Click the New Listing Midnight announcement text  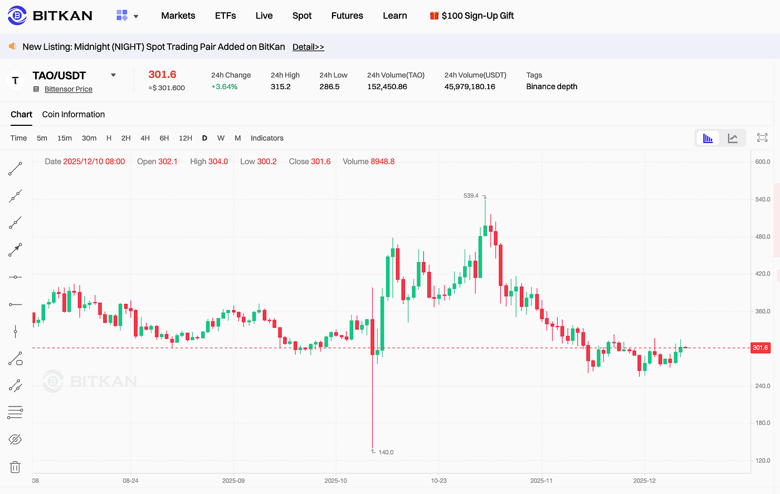pyautogui.click(x=154, y=47)
